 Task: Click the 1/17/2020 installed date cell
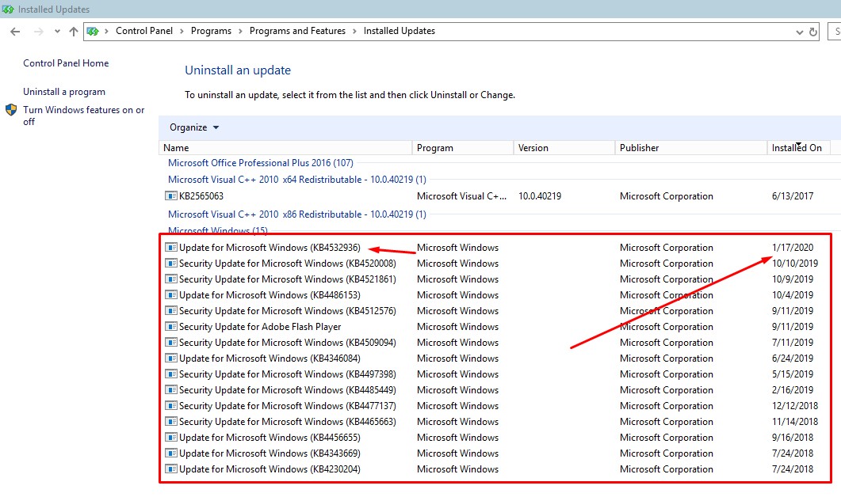(792, 248)
